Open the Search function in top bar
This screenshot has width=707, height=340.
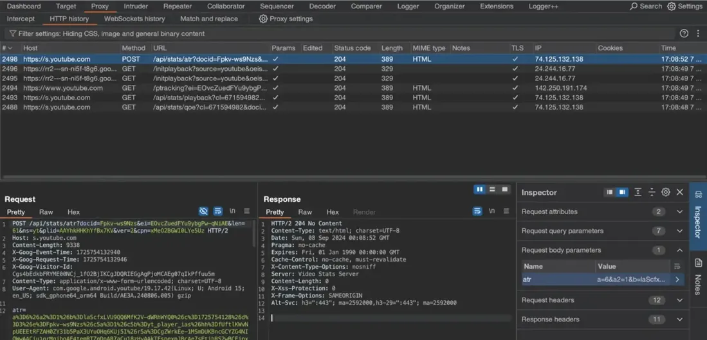pos(646,6)
